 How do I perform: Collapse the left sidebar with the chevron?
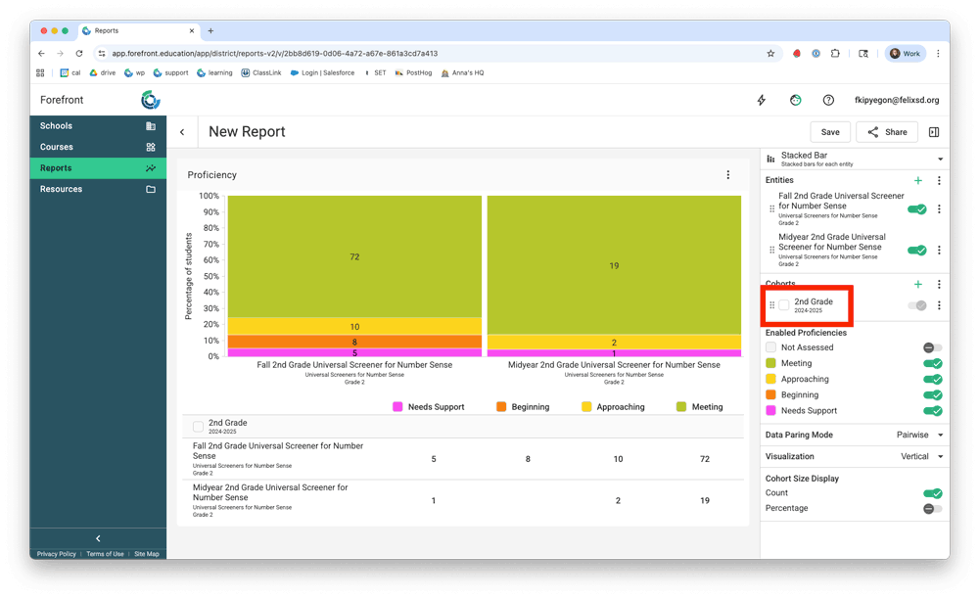[x=98, y=538]
